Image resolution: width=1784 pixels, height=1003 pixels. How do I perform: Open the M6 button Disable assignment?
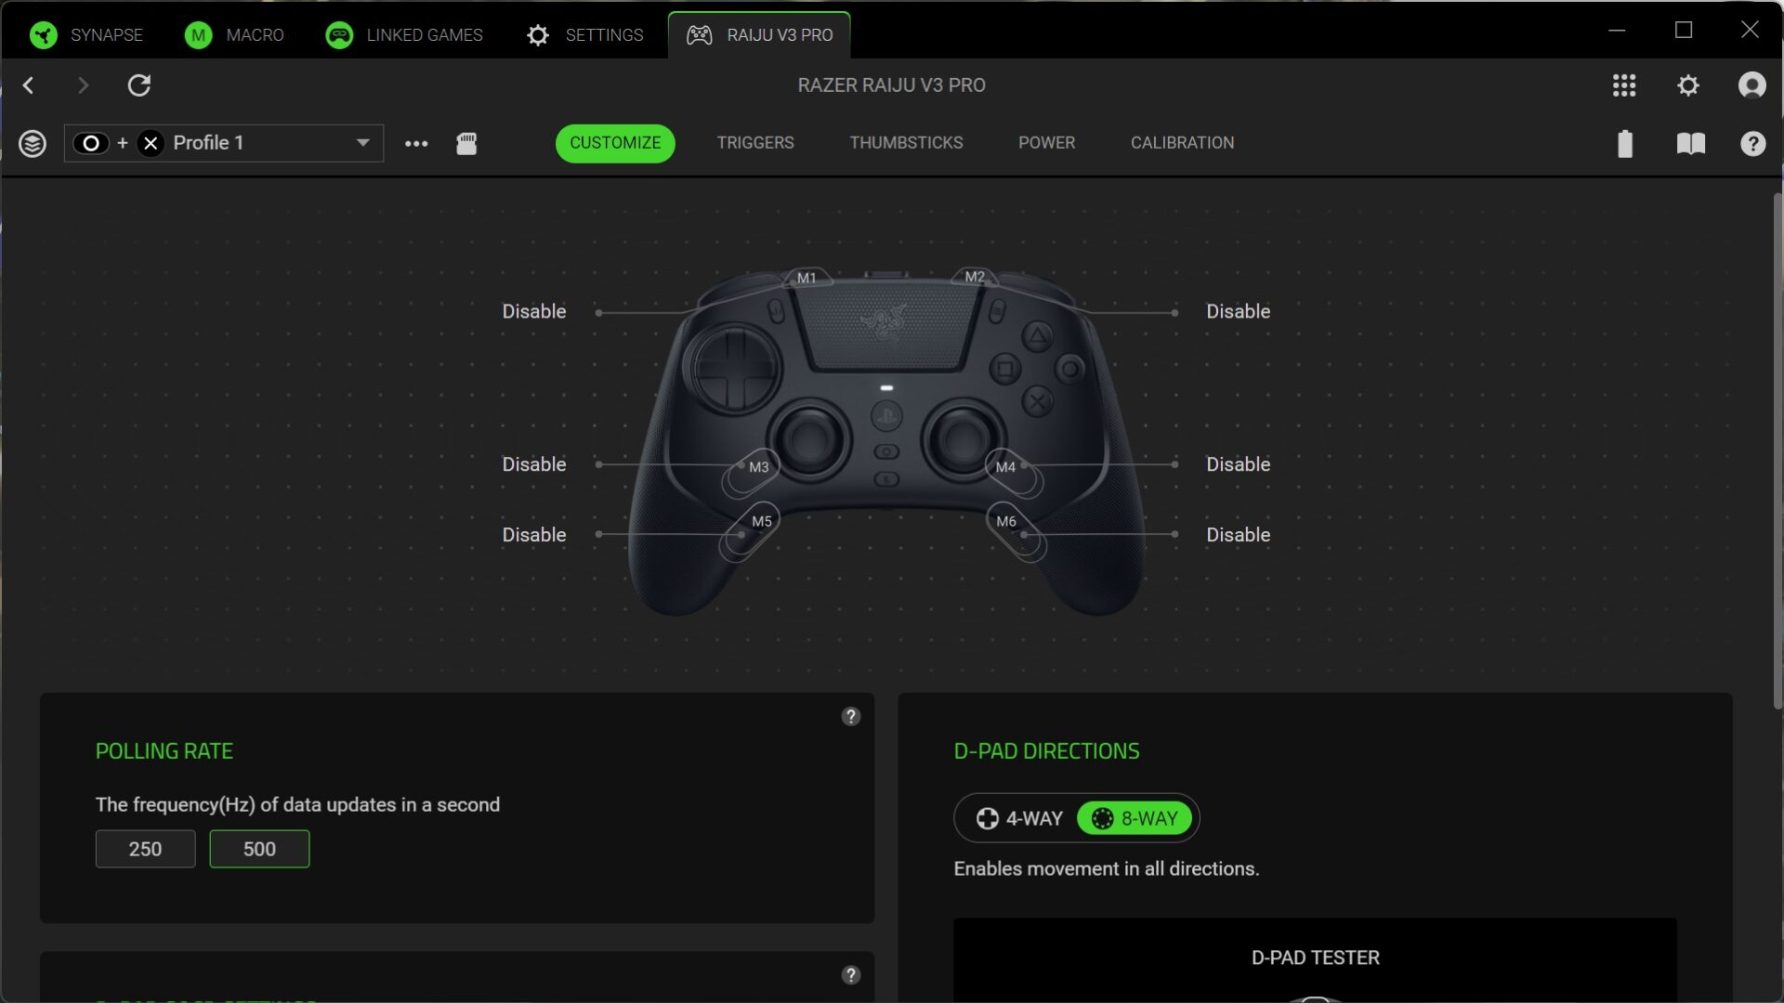coord(1238,535)
